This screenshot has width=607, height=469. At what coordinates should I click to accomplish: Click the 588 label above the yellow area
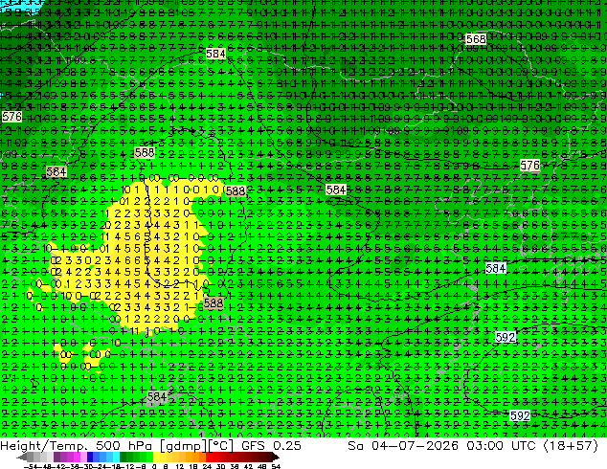(145, 153)
